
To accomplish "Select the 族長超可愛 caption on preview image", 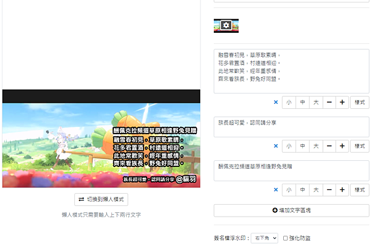I will coord(149,179).
